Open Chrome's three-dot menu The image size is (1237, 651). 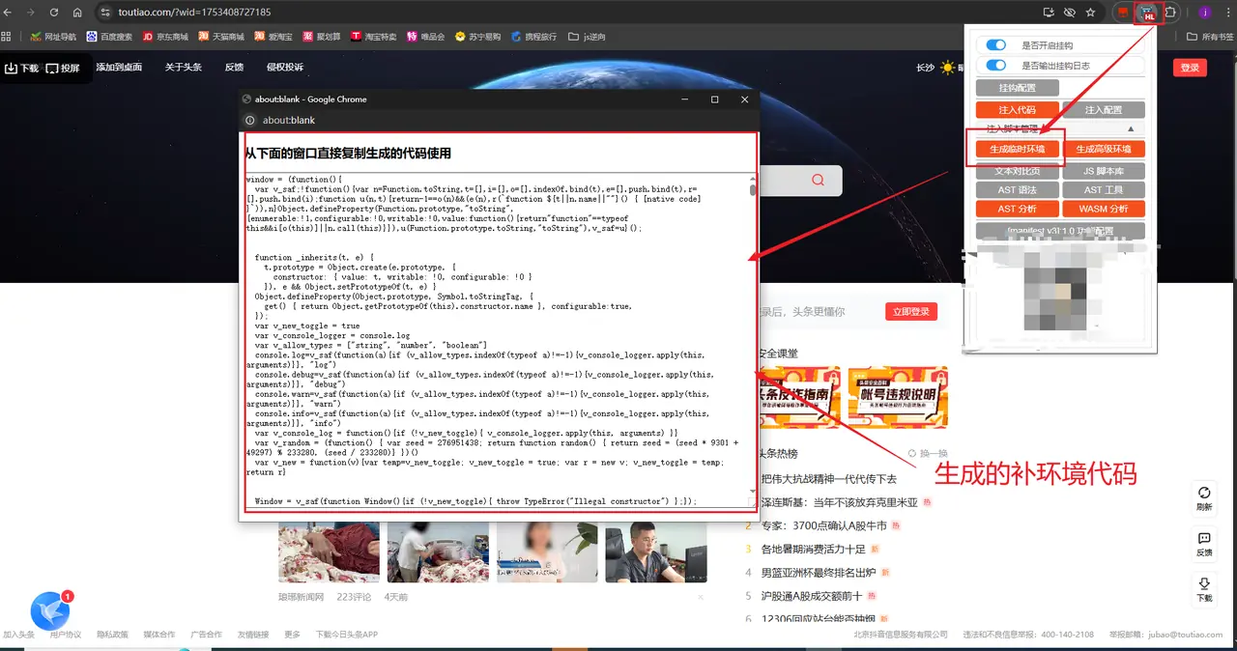pos(1228,13)
